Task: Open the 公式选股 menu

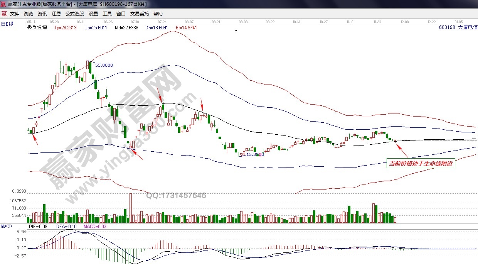Action: click(x=75, y=14)
